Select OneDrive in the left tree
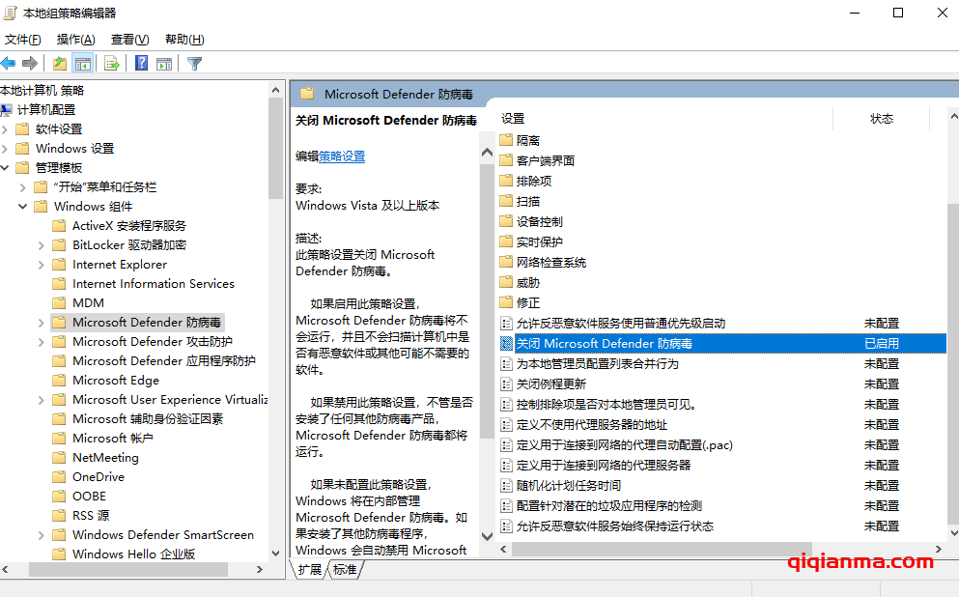959x597 pixels. [x=98, y=477]
